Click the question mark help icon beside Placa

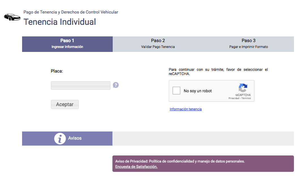click(116, 85)
